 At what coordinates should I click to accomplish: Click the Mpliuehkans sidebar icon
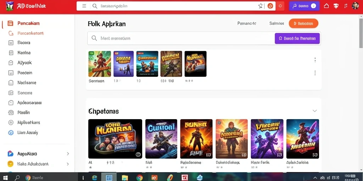[11, 123]
